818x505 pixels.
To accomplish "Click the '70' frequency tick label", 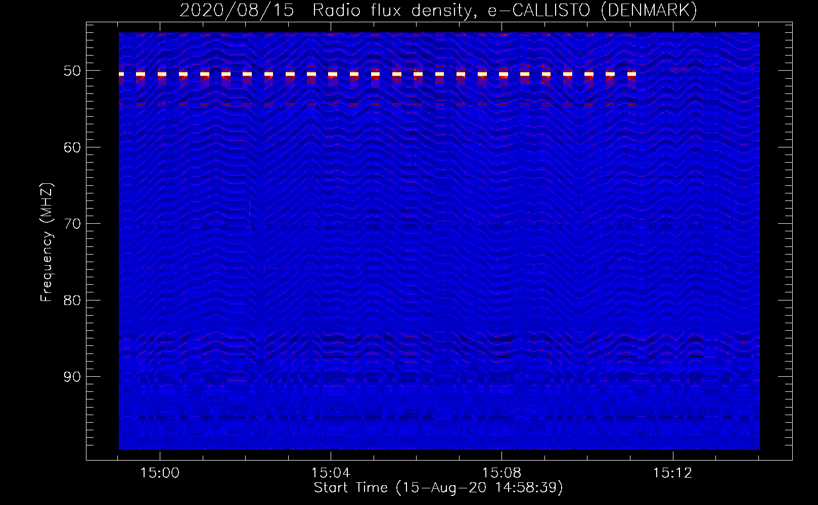I will point(72,224).
